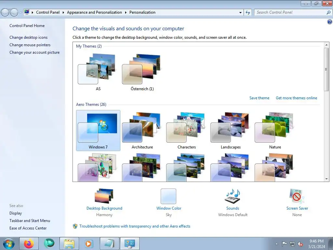Open the teal round taskbar app
This screenshot has width=333, height=250.
[49, 243]
